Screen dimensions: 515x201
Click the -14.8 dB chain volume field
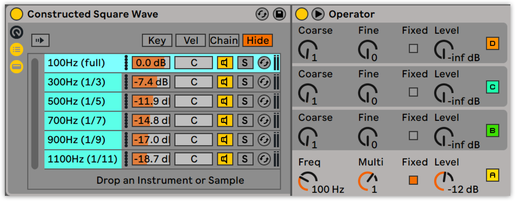151,121
